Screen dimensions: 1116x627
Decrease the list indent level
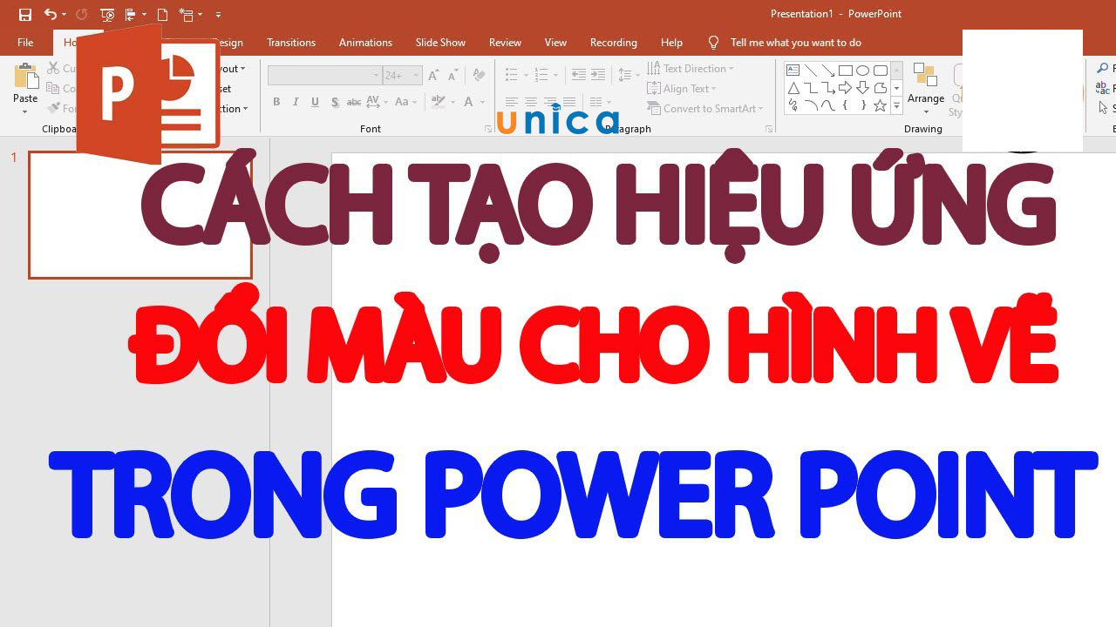click(579, 76)
